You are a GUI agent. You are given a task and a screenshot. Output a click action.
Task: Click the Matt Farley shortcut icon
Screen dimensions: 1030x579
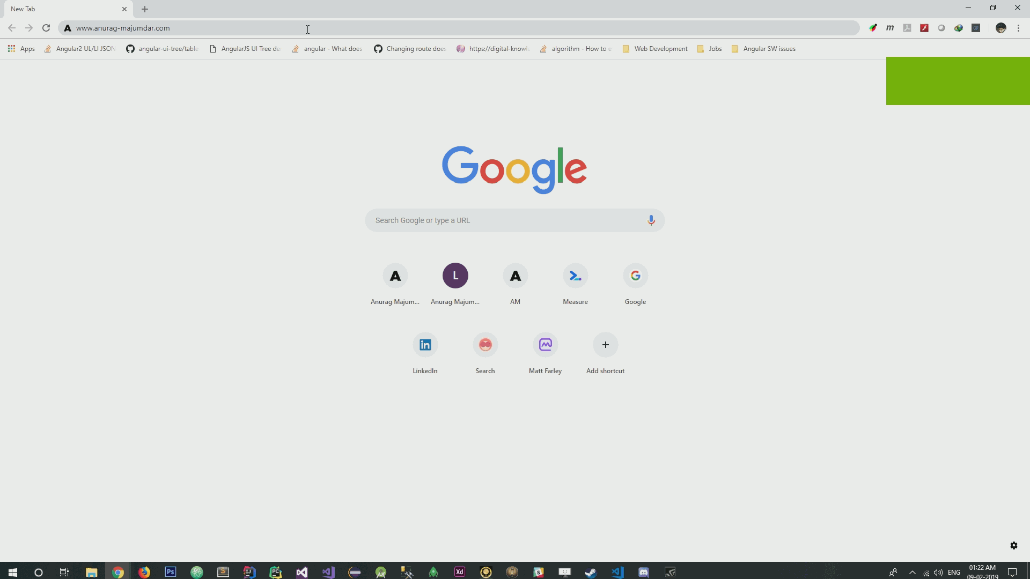[x=545, y=344]
